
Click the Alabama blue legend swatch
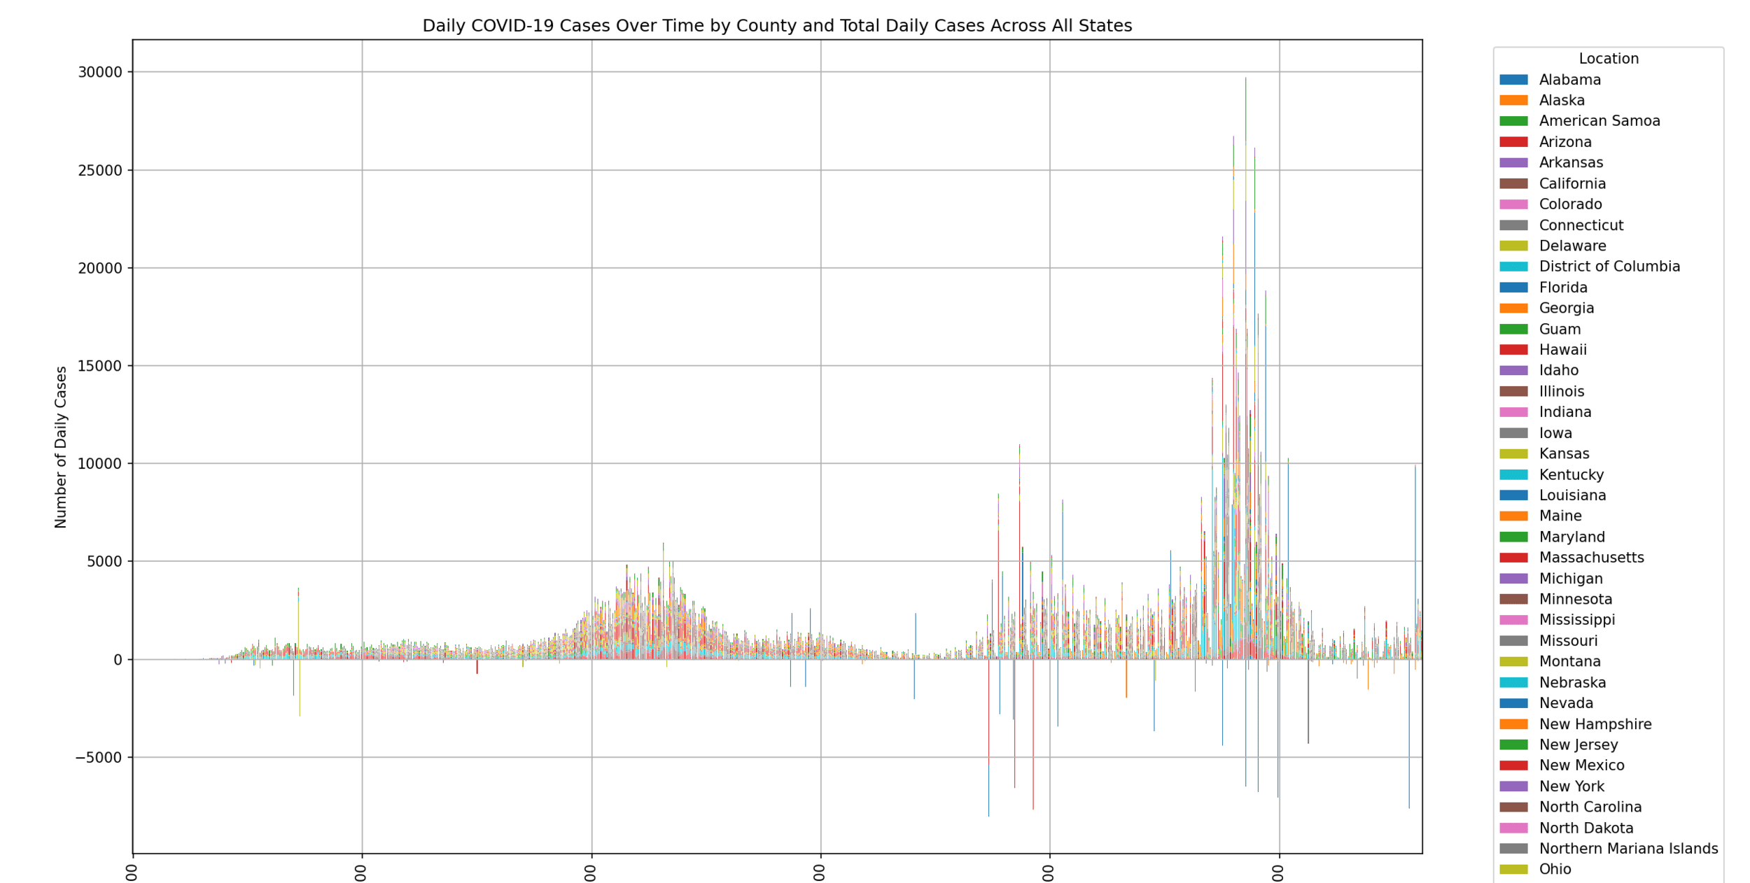tap(1513, 80)
